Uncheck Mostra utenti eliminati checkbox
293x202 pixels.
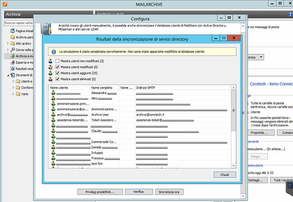[57, 79]
